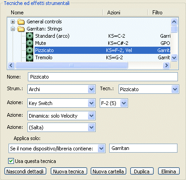This screenshot has height=180, width=186.
Task: Collapse the Garritan: Strings folder
Action: pos(13,29)
